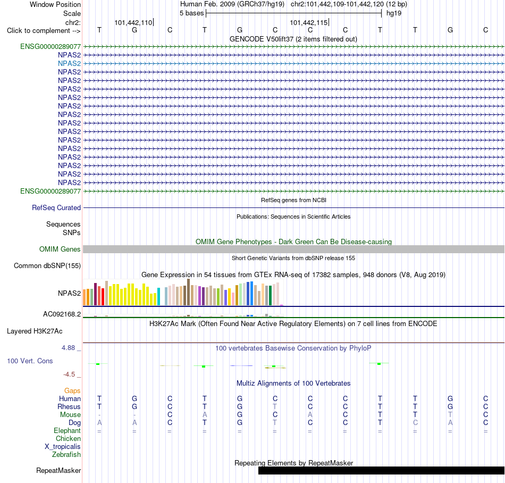505x483 pixels.
Task: Select the light-blue highlighted NPAS2 transcript label
Action: pyautogui.click(x=69, y=63)
